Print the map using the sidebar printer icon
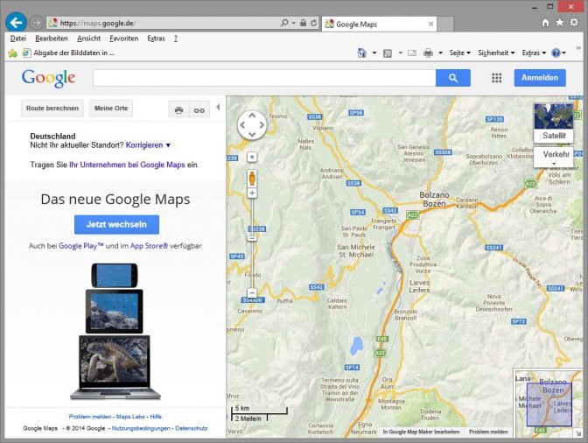 pos(178,110)
